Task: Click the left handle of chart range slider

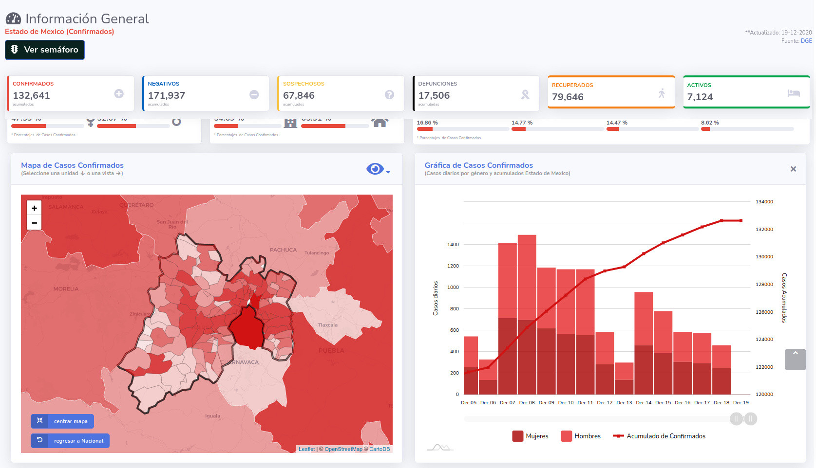Action: [736, 418]
